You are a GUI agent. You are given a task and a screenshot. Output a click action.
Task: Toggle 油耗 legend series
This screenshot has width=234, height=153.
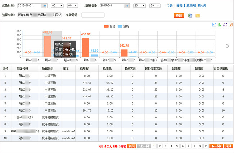(123, 26)
